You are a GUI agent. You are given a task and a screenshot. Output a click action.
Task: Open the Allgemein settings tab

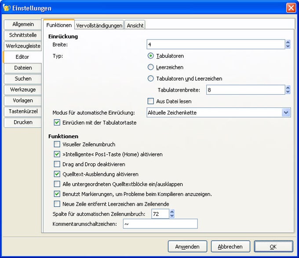(23, 24)
